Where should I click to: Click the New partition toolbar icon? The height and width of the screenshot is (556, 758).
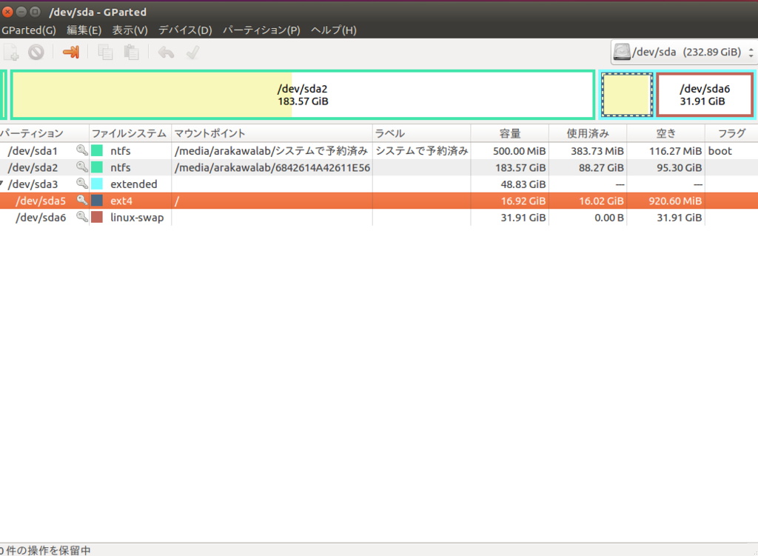tap(11, 53)
